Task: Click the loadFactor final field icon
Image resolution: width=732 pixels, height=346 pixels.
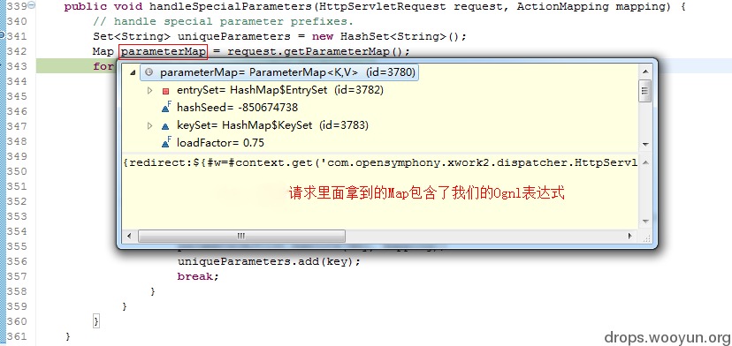Action: click(x=166, y=143)
